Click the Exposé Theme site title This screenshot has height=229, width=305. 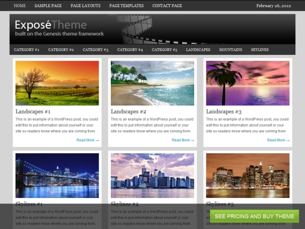tap(51, 25)
